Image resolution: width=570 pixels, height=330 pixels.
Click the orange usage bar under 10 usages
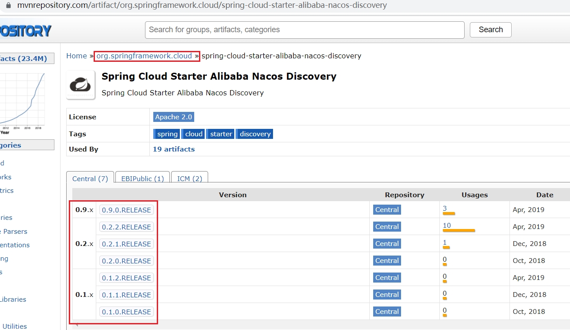(x=458, y=231)
